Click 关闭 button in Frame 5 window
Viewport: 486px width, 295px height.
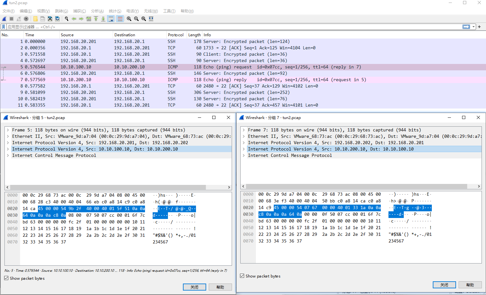tap(194, 287)
